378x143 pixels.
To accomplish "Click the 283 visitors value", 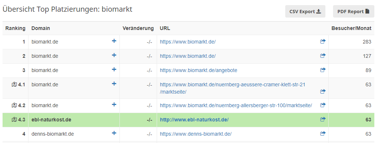I will pyautogui.click(x=367, y=42).
